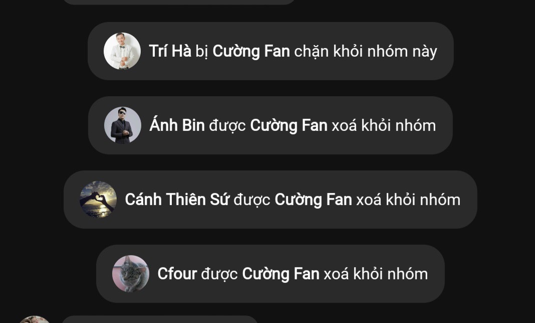Open Trí Hà's profile picture
535x323 pixels.
122,51
